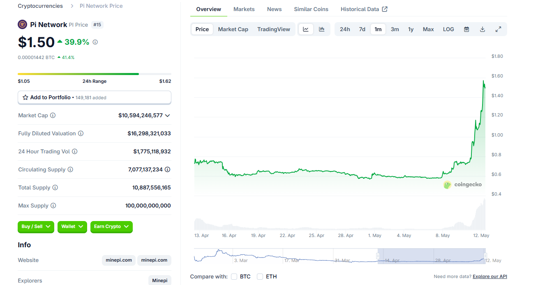Viewport: 554px width, 285px height.
Task: Set chart range to 1y
Action: 411,29
